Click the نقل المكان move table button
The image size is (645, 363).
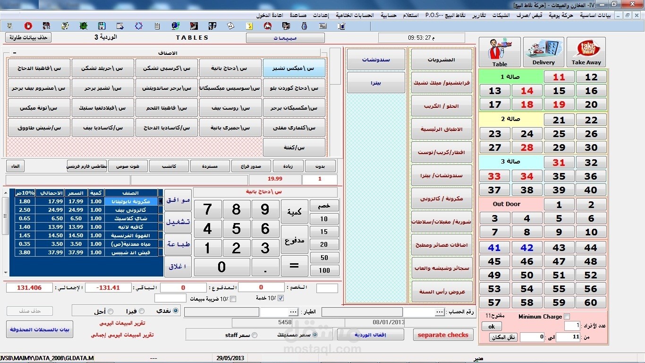pyautogui.click(x=504, y=337)
